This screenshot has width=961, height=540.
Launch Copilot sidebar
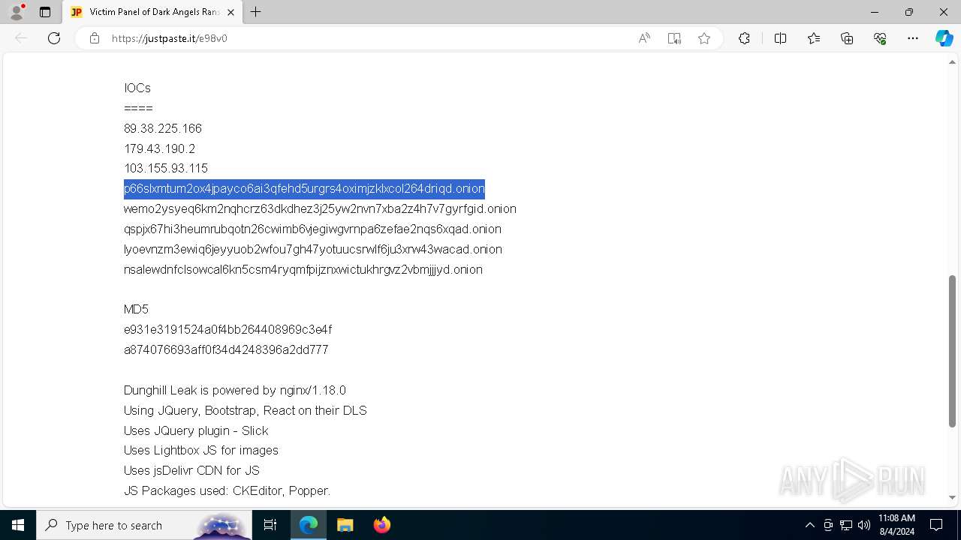click(x=944, y=38)
